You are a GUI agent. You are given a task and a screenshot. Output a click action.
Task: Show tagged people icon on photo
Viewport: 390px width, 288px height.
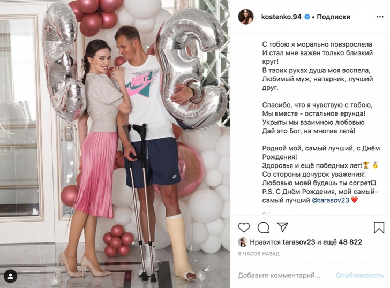coord(11,276)
